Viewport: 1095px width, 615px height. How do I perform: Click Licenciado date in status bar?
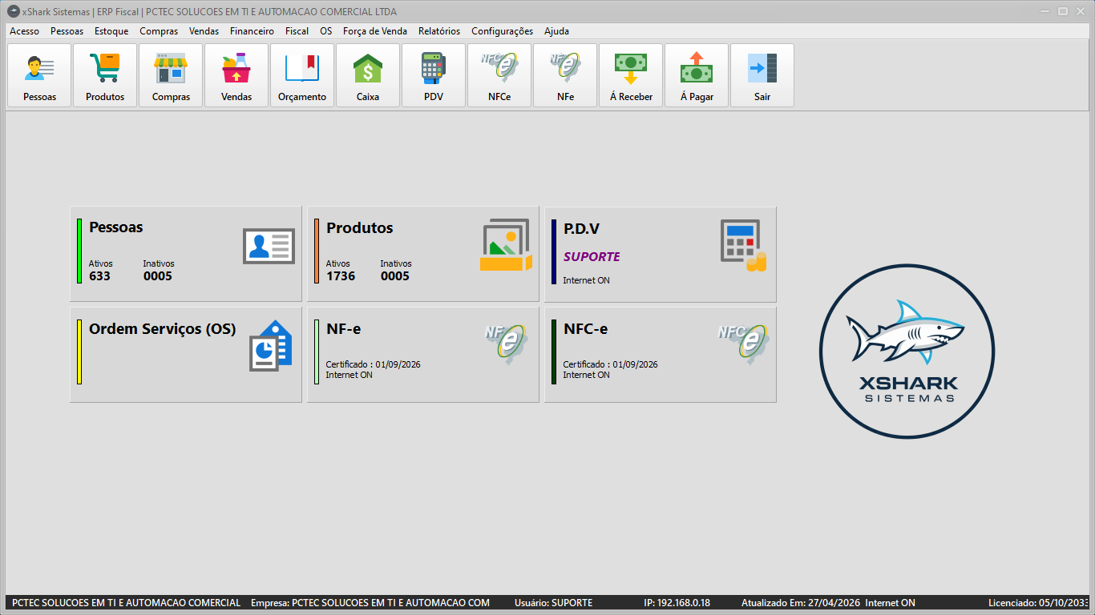tap(1040, 603)
